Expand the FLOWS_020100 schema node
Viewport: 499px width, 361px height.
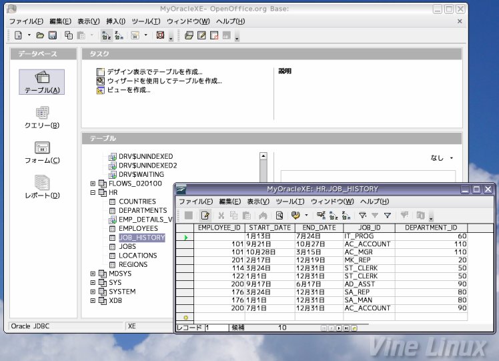[x=93, y=184]
